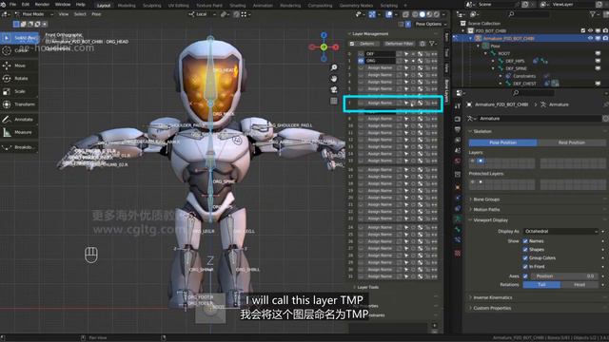Set Relations to Head
Image resolution: width=609 pixels, height=342 pixels.
[x=580, y=285]
